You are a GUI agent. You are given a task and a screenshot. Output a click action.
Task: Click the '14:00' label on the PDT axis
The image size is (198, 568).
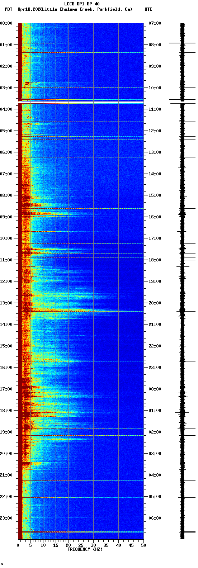(6, 325)
